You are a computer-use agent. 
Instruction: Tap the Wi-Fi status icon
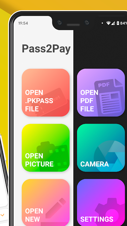(x=108, y=23)
